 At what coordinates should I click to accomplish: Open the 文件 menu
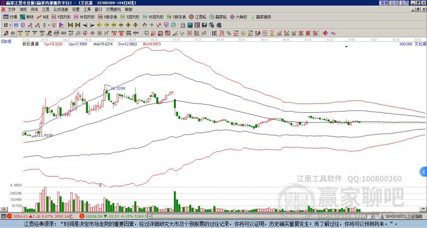(12, 10)
